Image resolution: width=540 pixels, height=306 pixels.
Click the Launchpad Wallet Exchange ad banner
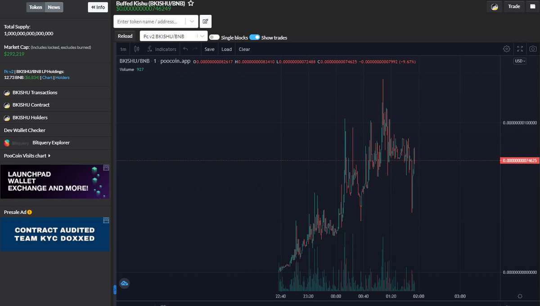pos(55,182)
